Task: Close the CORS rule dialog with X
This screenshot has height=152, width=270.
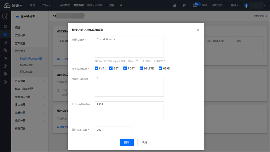Action: tap(198, 30)
